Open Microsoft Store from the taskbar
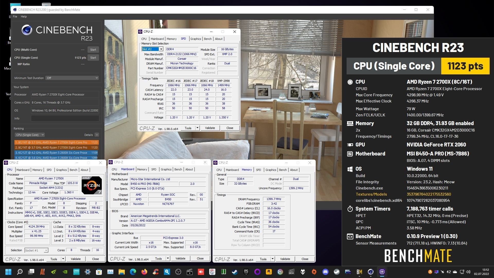This screenshot has width=494, height=278. [x=99, y=272]
